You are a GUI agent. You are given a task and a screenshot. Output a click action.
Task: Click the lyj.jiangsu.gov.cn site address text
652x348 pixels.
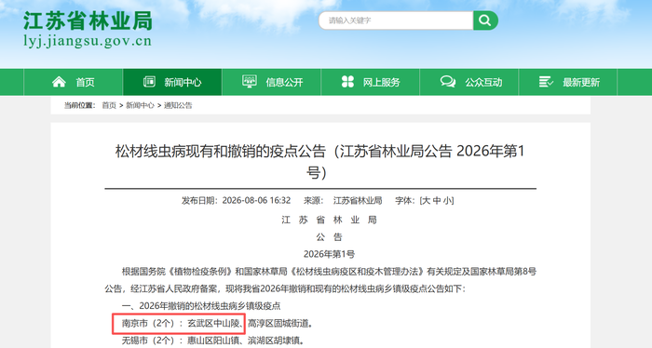[x=88, y=42]
